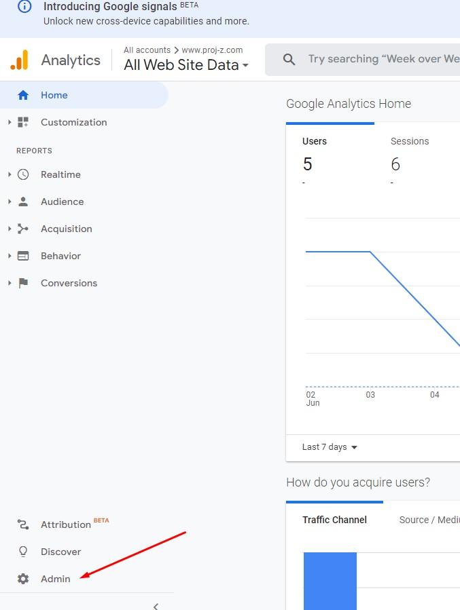
Task: Click the Audience person icon
Action: pyautogui.click(x=23, y=202)
